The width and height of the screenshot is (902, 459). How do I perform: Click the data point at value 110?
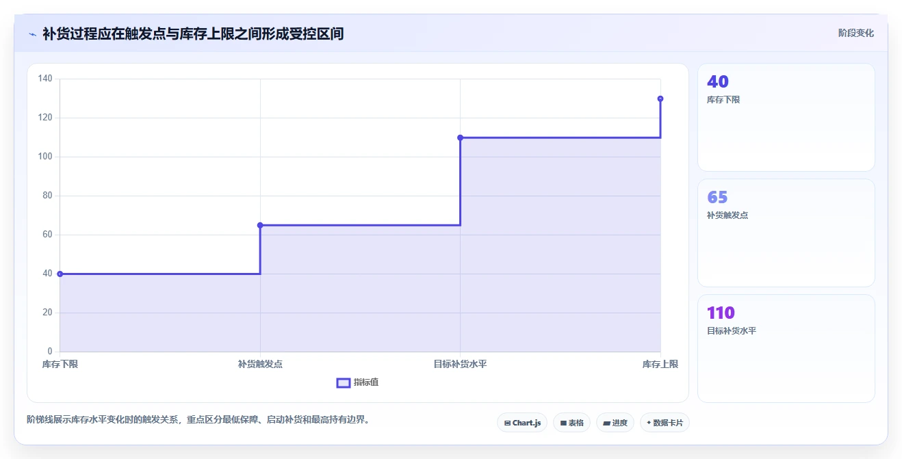click(x=460, y=137)
